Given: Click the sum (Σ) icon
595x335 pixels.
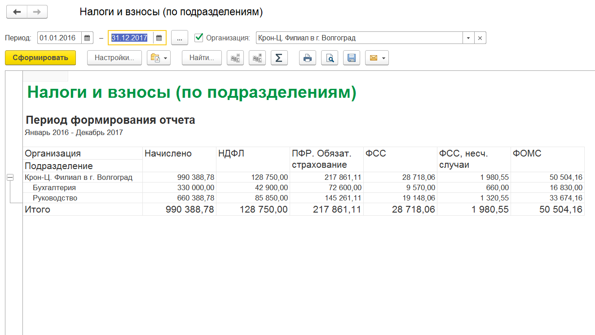Looking at the screenshot, I should [279, 58].
